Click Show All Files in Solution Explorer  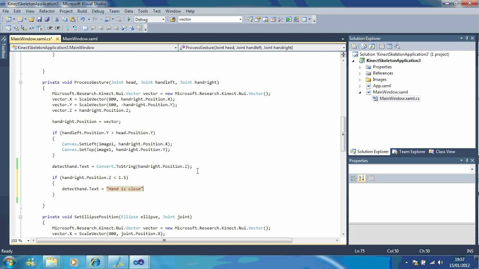364,46
